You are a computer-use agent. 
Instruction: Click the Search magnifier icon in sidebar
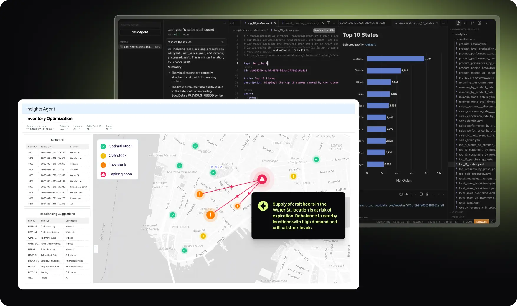click(x=465, y=23)
